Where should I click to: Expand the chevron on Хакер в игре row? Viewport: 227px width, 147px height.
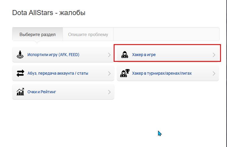[x=214, y=55]
